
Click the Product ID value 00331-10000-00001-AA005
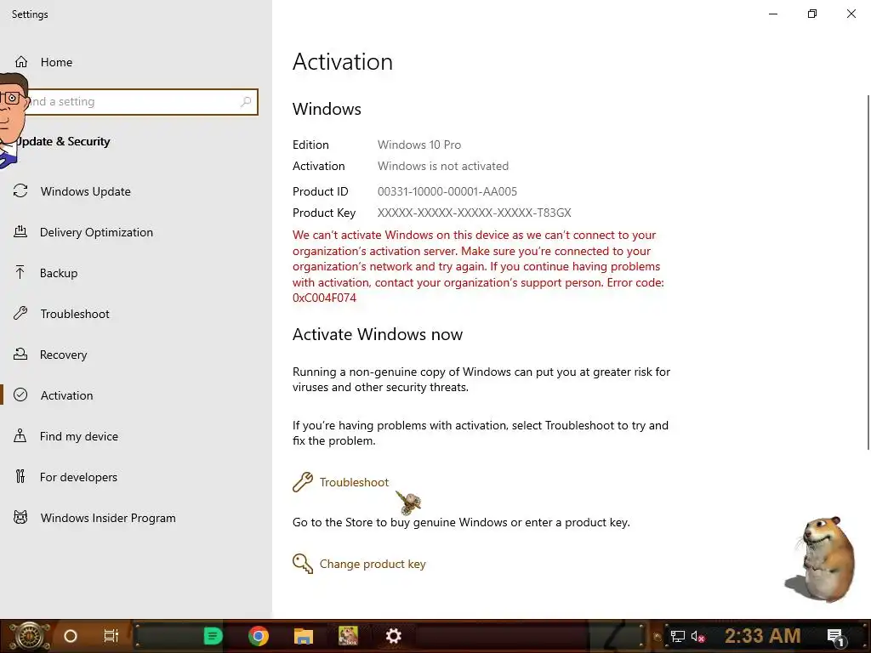(447, 191)
